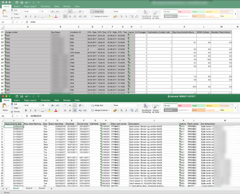Image resolution: width=240 pixels, height=194 pixels.
Task: Decrease indent in the Heimdal window
Action: 80,110
